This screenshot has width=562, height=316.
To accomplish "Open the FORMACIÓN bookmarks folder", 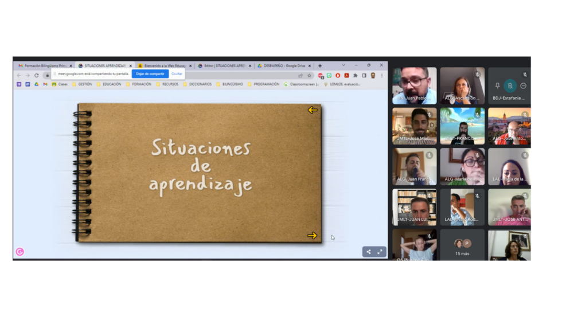I will (x=139, y=84).
